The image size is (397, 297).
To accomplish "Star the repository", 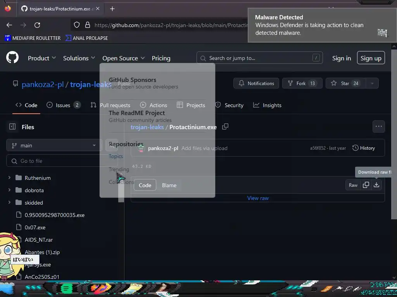I will point(346,83).
